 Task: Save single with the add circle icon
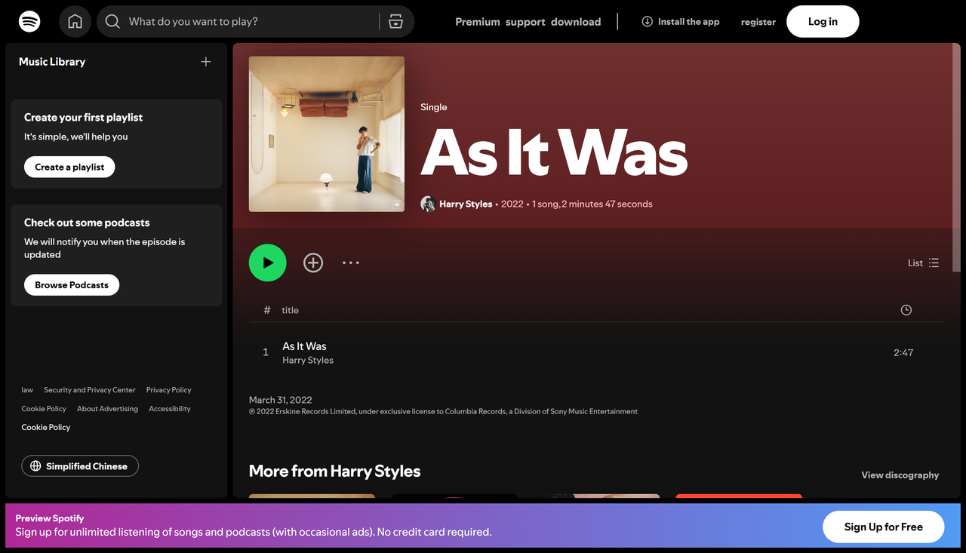(313, 263)
